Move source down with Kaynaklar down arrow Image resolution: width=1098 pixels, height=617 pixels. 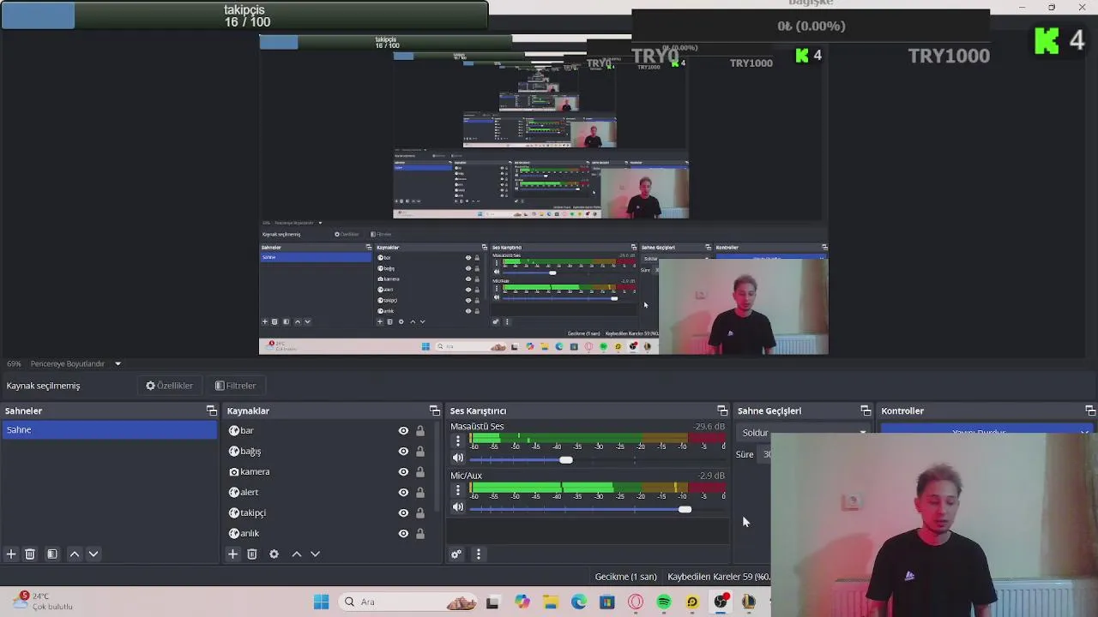[315, 554]
